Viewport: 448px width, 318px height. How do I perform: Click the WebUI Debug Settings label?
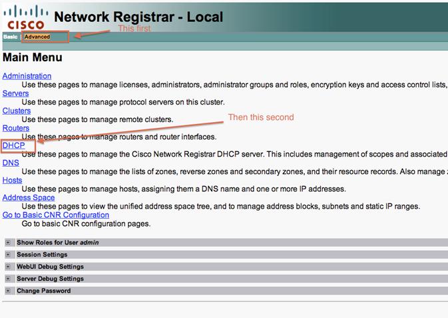point(51,267)
